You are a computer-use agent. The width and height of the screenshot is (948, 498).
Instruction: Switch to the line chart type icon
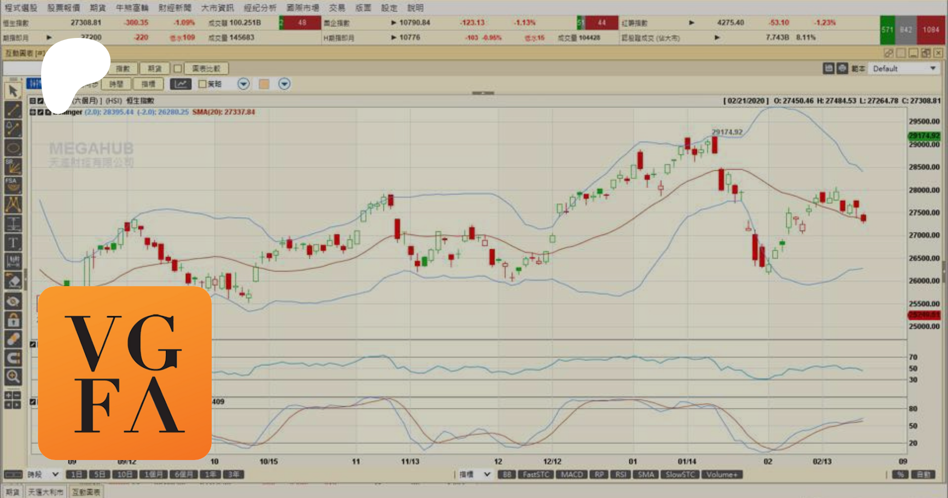[180, 84]
